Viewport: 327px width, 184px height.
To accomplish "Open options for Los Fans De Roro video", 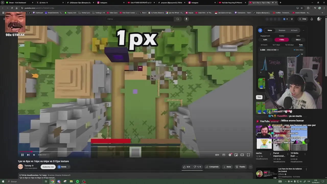I will pos(306,169).
